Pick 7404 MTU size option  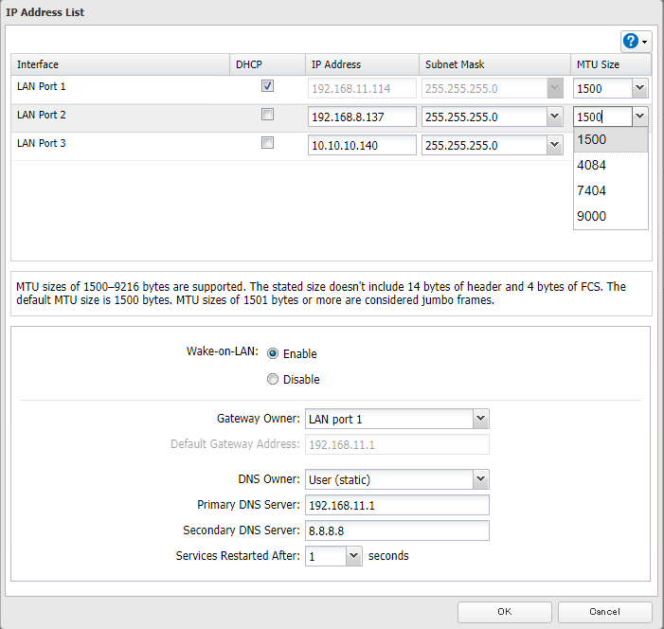tap(593, 190)
